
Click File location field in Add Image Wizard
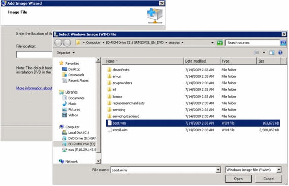pos(35,54)
